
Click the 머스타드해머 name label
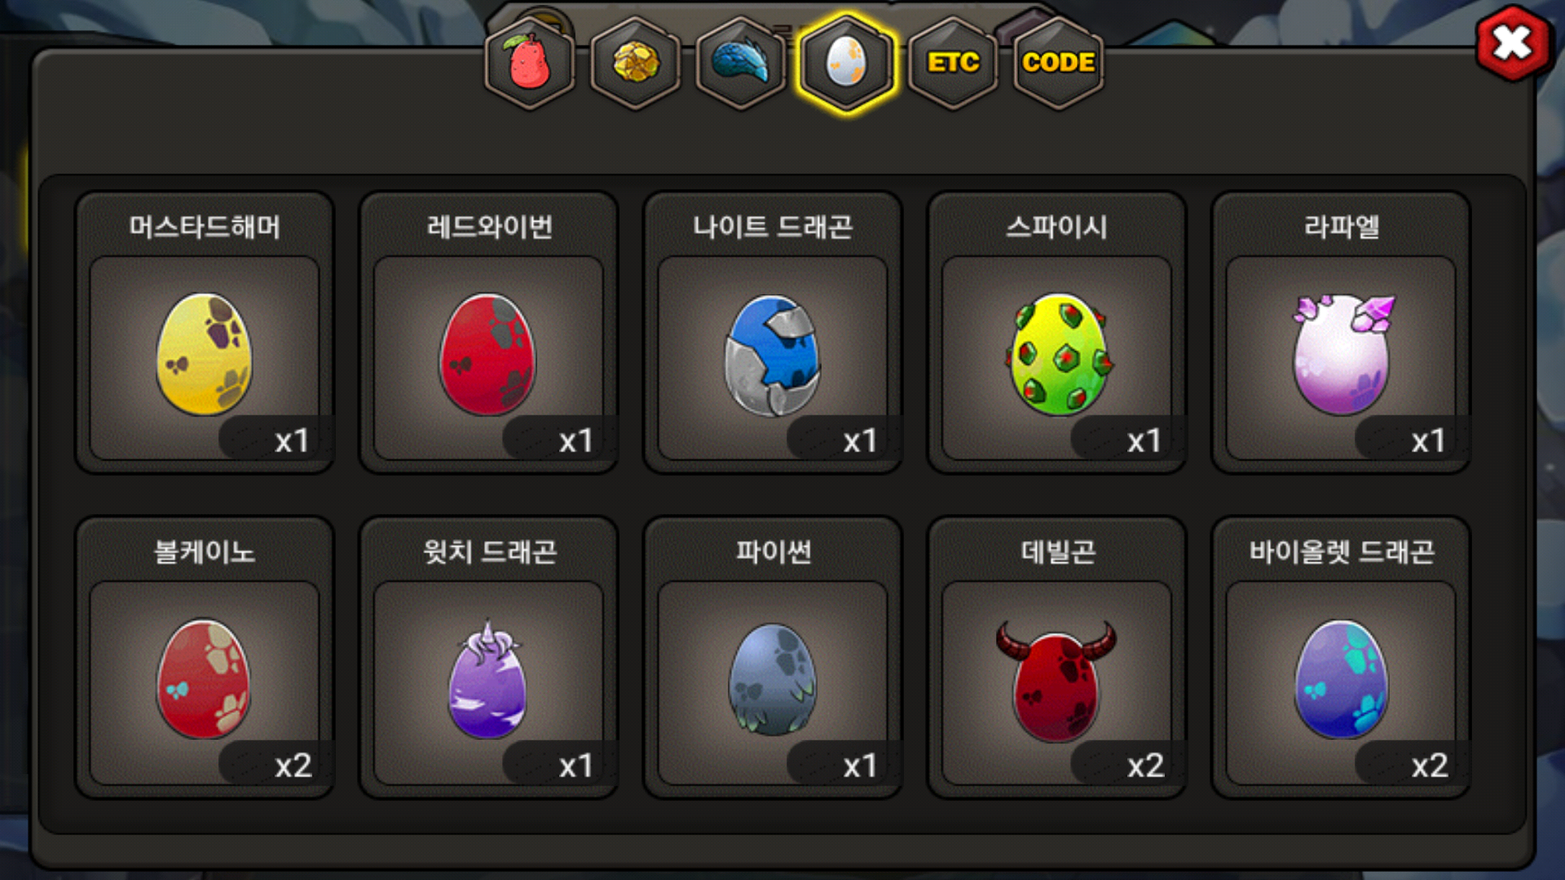click(x=205, y=227)
